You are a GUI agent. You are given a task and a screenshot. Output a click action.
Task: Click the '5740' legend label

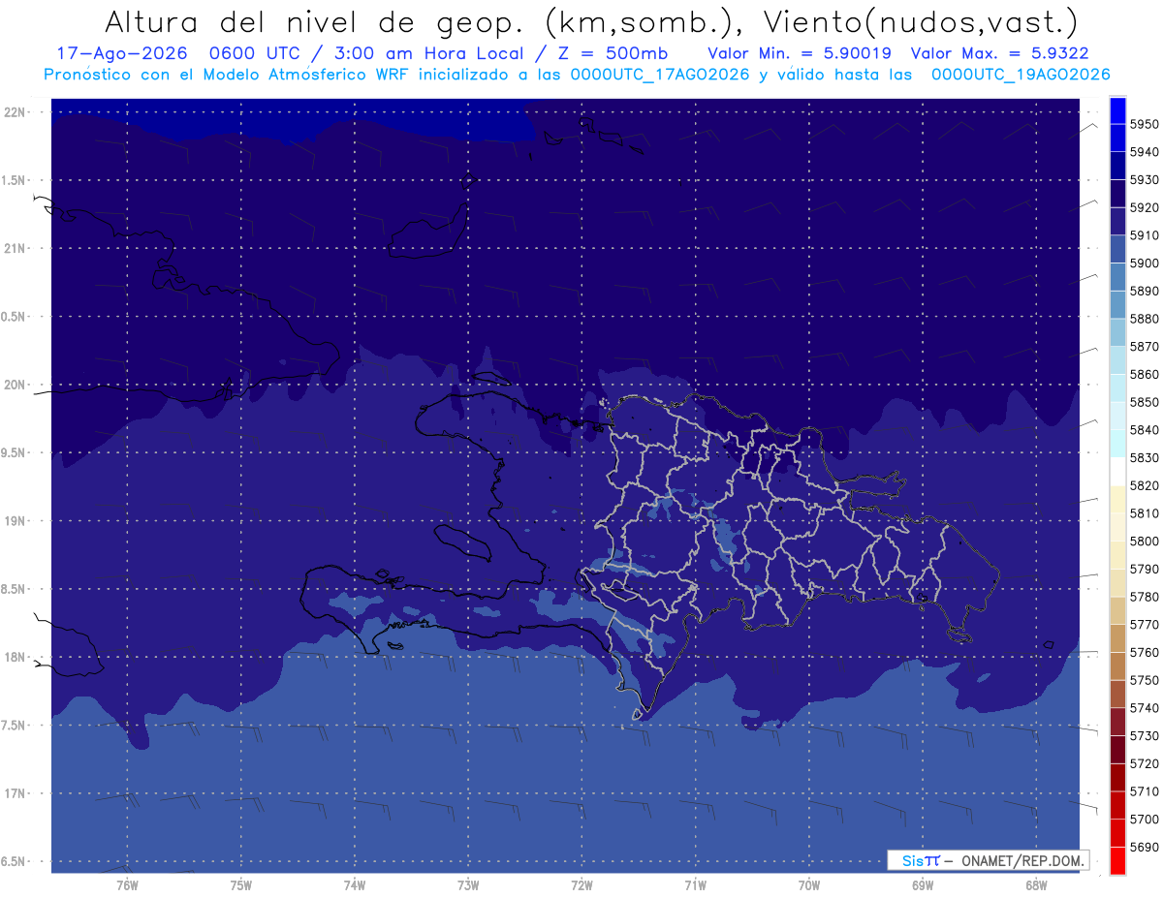pyautogui.click(x=1145, y=708)
